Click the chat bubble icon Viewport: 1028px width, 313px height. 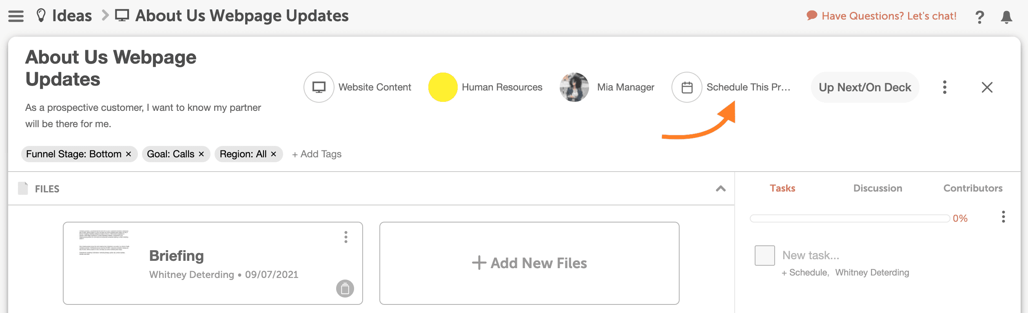pyautogui.click(x=812, y=15)
